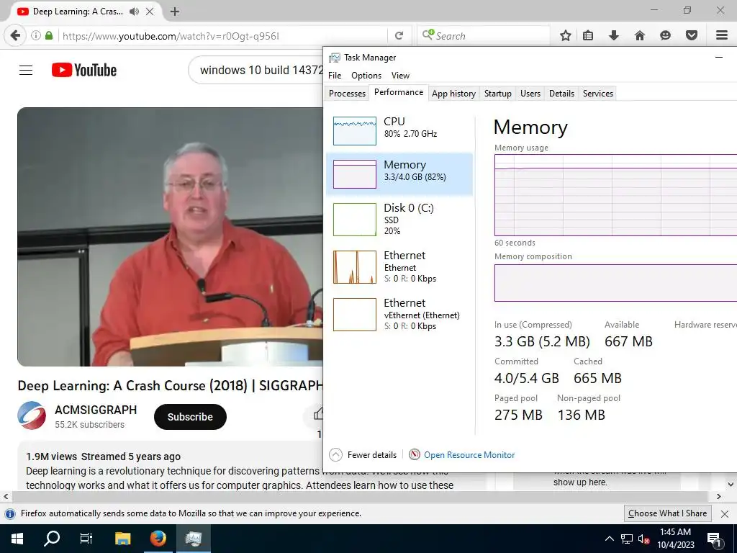Click the Pocket icon in Firefox toolbar
The width and height of the screenshot is (737, 553).
point(692,36)
